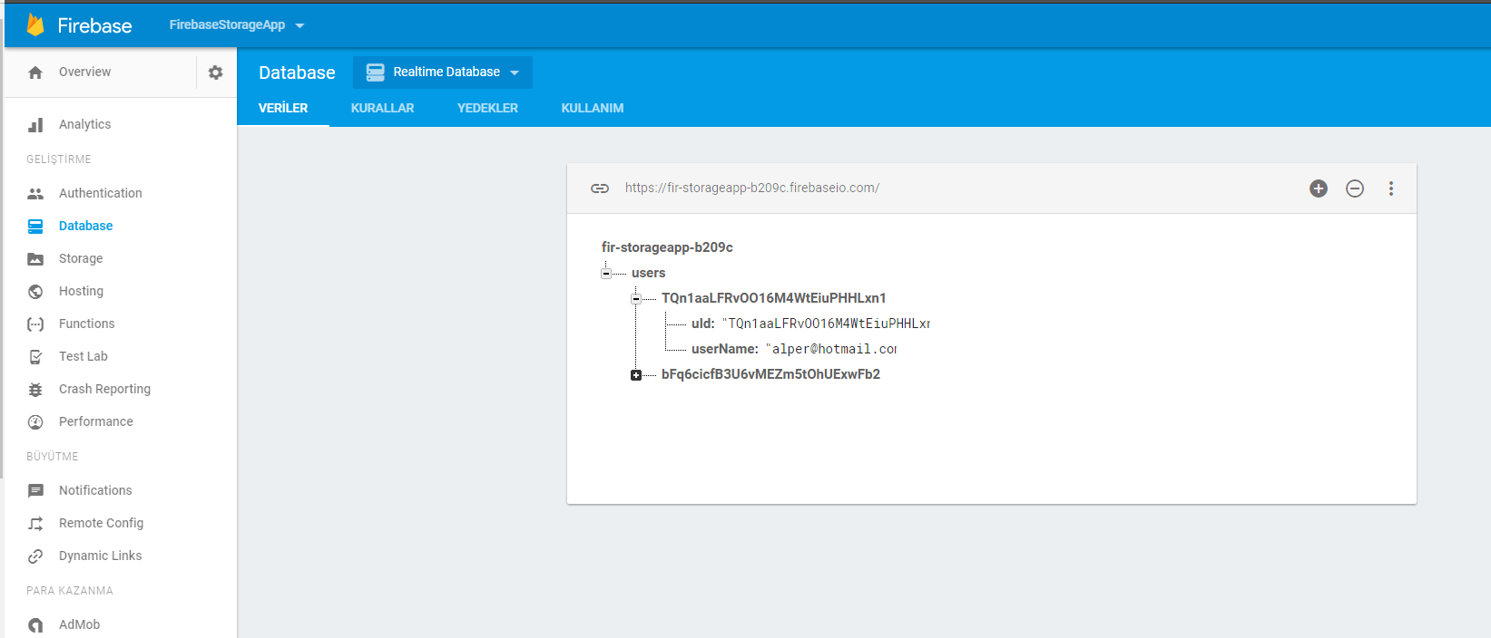Screen dimensions: 1491x638
Task: Click the PARA KAZANMA section heading
Action: tap(70, 591)
